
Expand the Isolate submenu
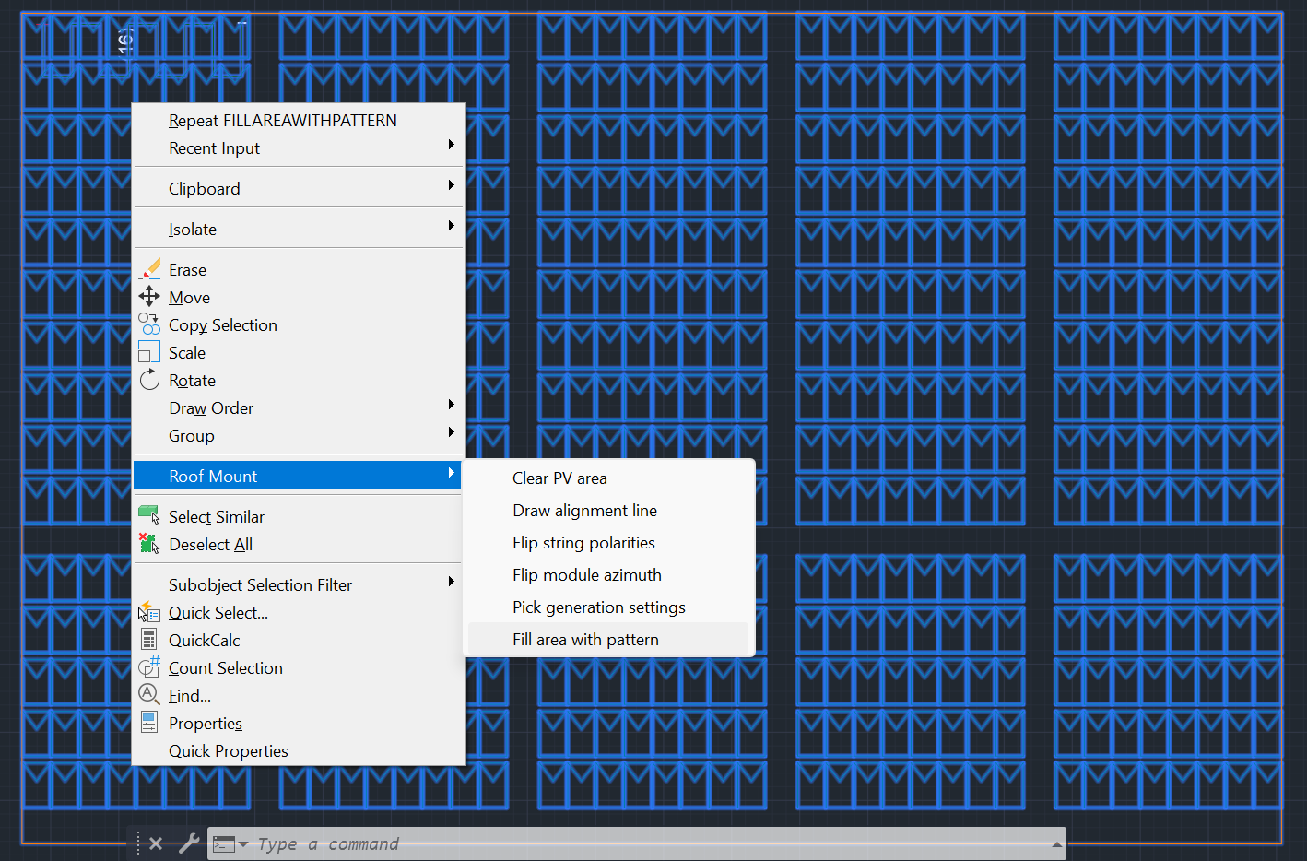(x=193, y=229)
